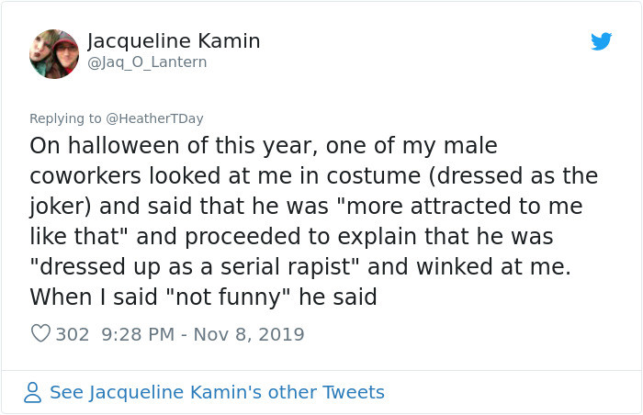
Task: Click the person silhouette icon at bottom
Action: click(x=33, y=392)
